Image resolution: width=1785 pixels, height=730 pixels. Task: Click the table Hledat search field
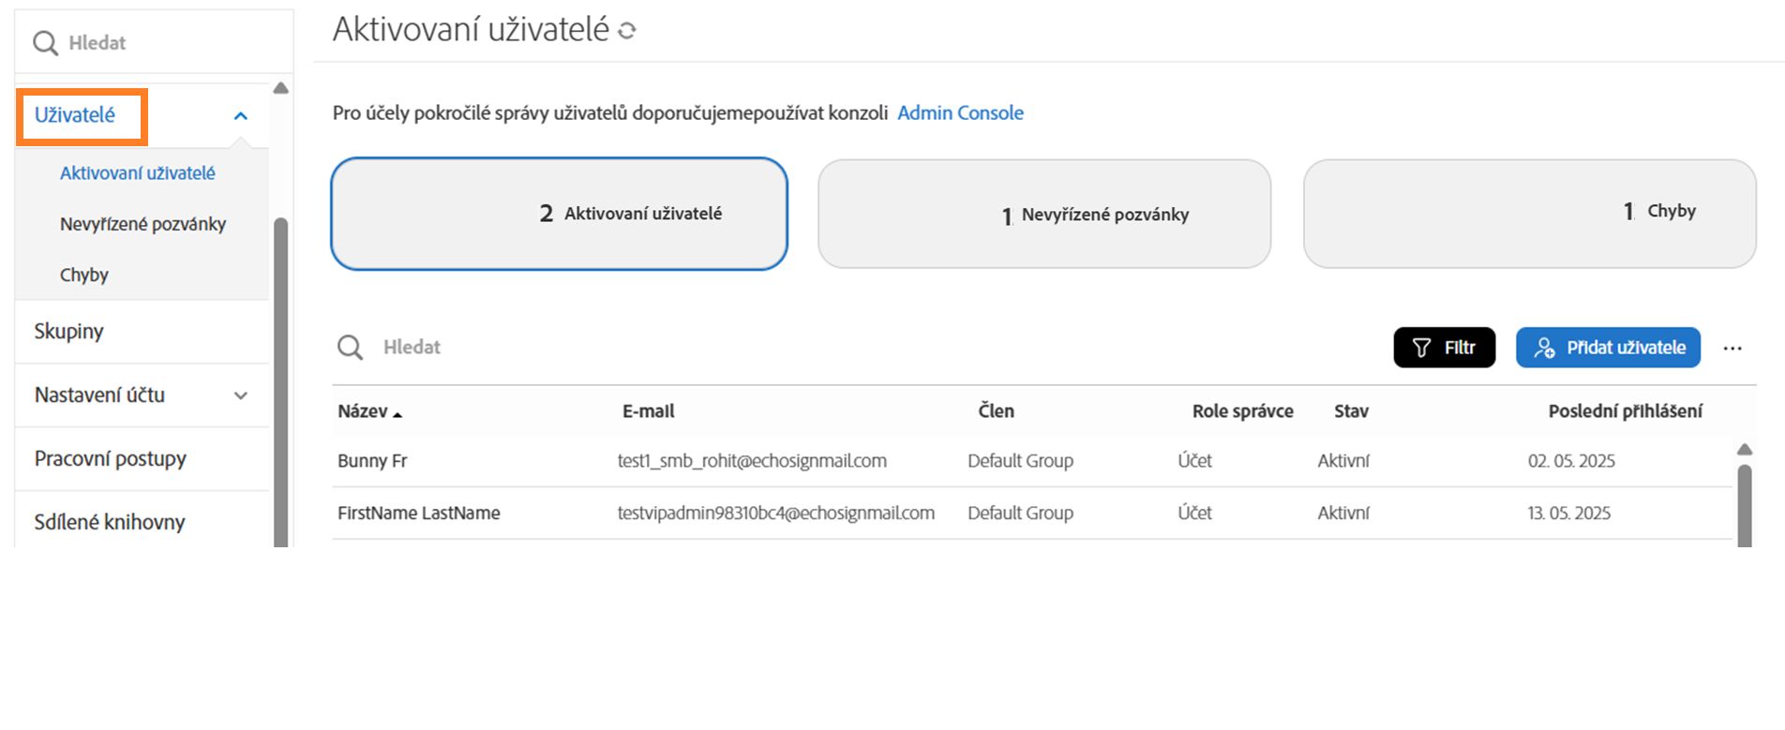(x=844, y=348)
